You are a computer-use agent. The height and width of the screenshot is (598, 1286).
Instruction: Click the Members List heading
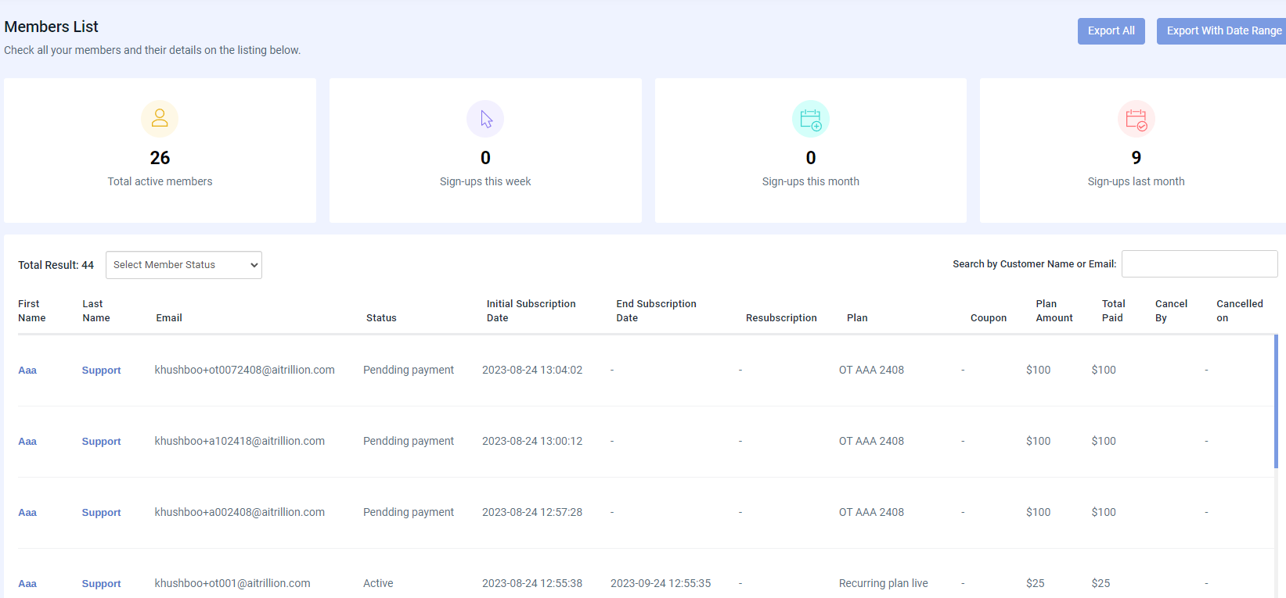pos(52,27)
